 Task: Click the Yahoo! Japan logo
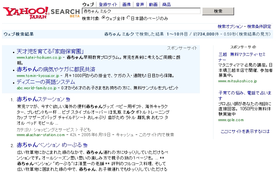26,13
